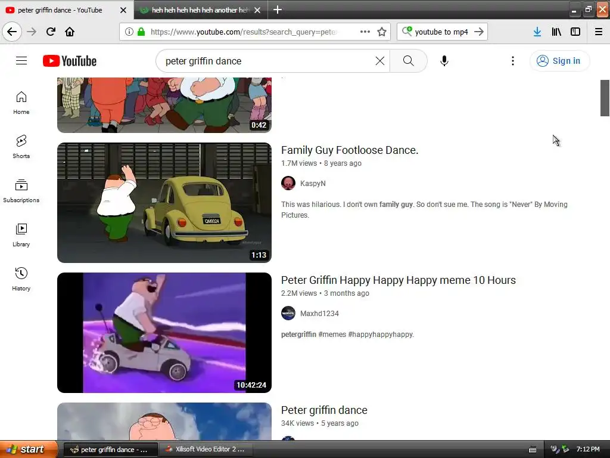Open the Family Guy Footloose Dance title
This screenshot has height=458, width=610.
pos(350,150)
